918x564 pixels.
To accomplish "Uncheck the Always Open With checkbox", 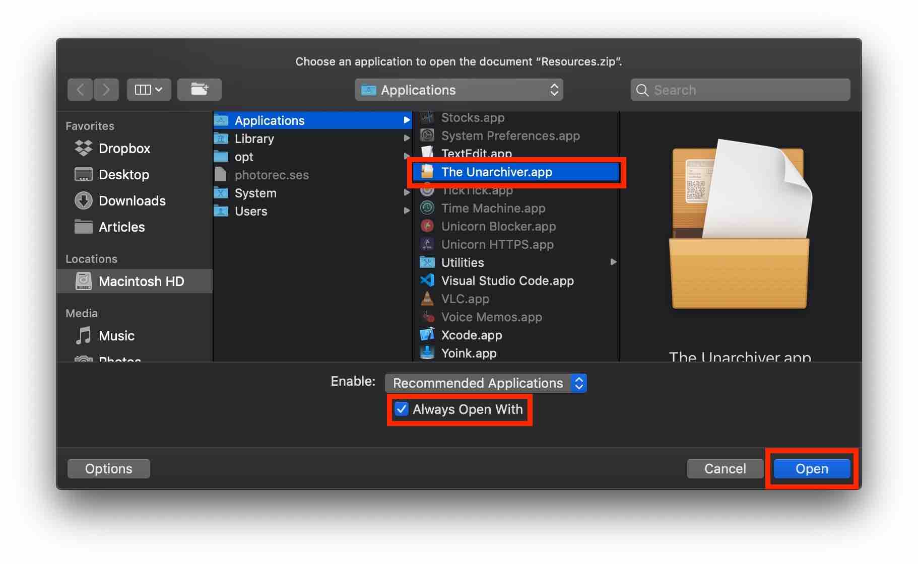I will coord(402,409).
